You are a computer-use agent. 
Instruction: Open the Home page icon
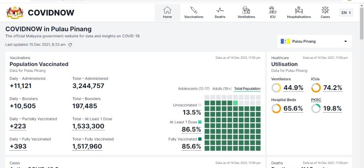(167, 10)
